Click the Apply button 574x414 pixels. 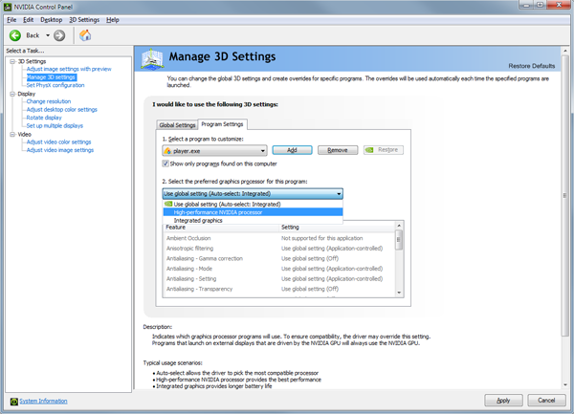click(x=503, y=401)
